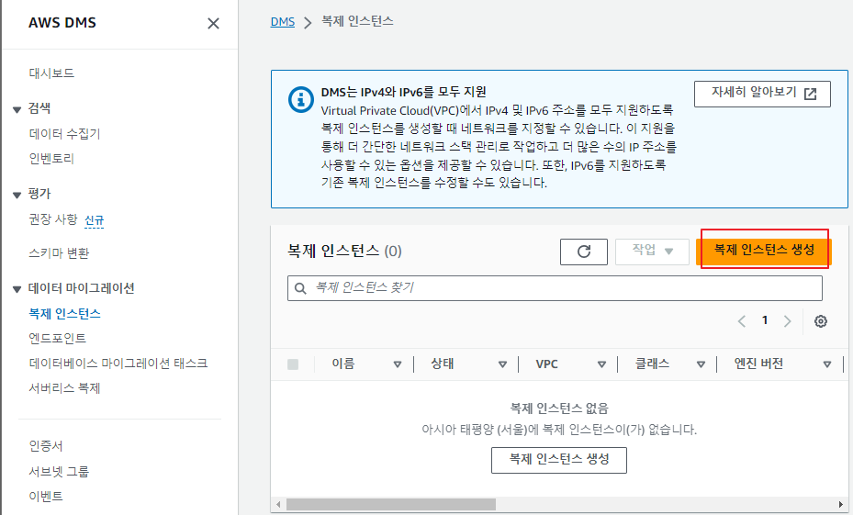Open 대시보드 in sidebar

click(51, 73)
